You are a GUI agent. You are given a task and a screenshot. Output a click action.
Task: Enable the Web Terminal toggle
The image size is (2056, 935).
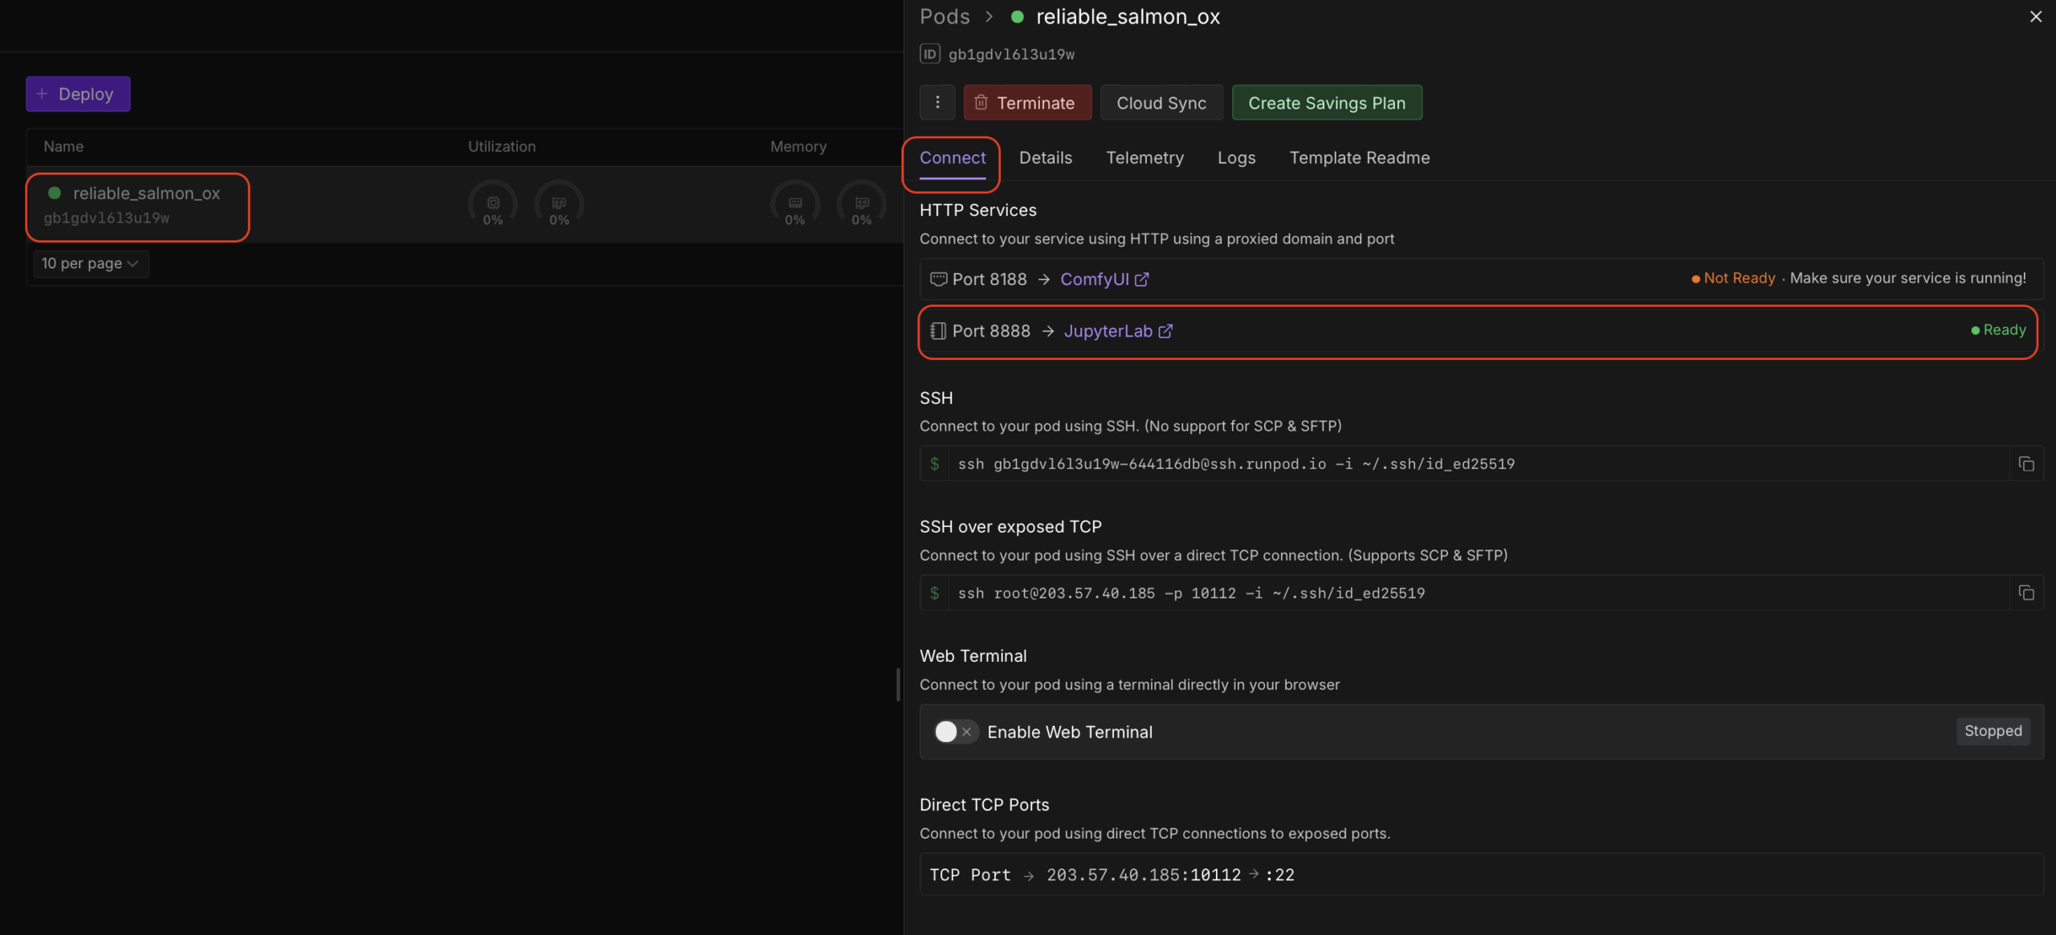click(x=955, y=732)
